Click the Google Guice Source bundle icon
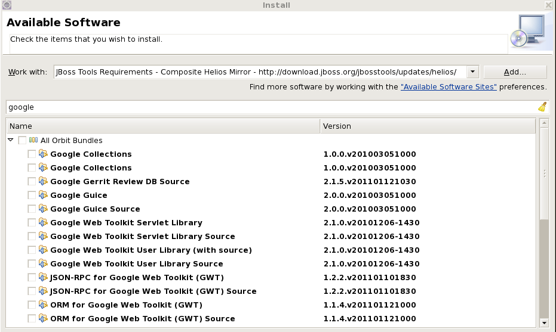 pyautogui.click(x=43, y=209)
